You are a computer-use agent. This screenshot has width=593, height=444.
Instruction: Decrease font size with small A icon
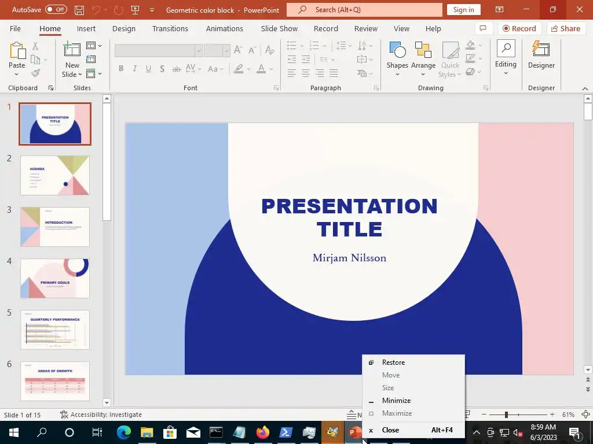click(x=252, y=50)
